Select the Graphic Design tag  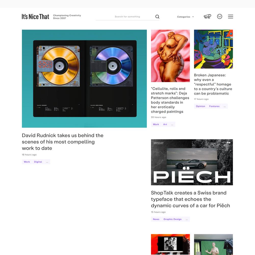[173, 219]
